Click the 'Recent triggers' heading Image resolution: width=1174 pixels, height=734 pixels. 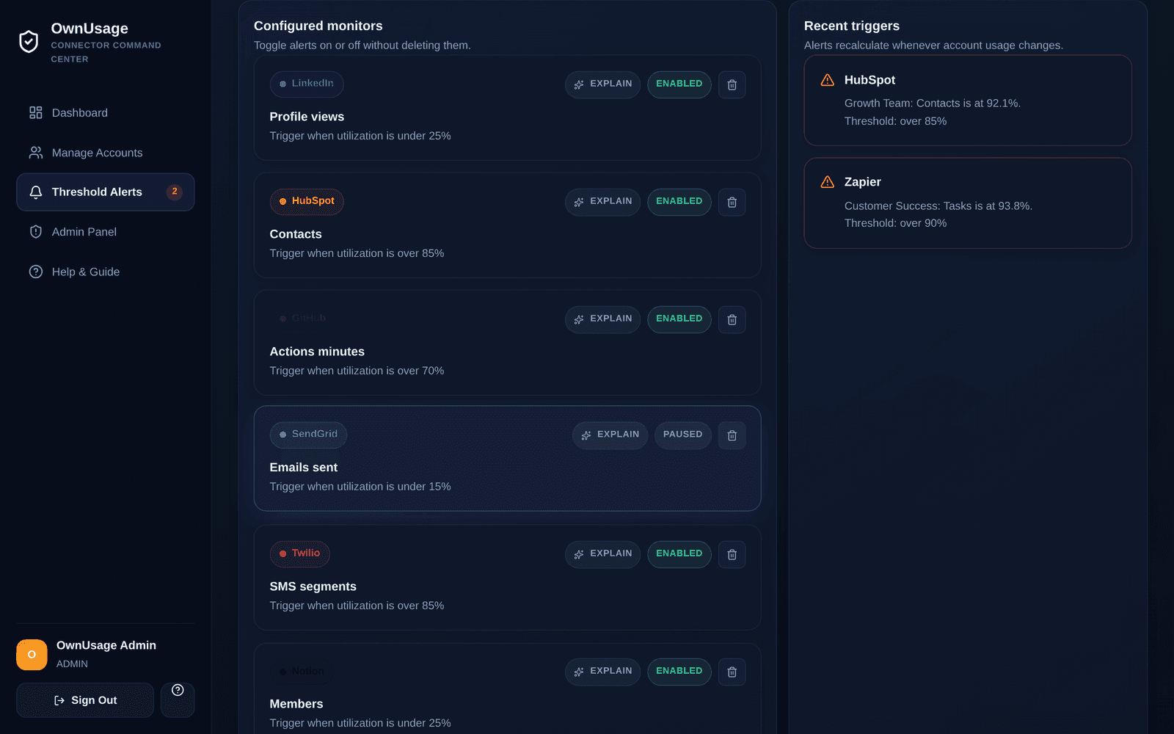click(852, 26)
